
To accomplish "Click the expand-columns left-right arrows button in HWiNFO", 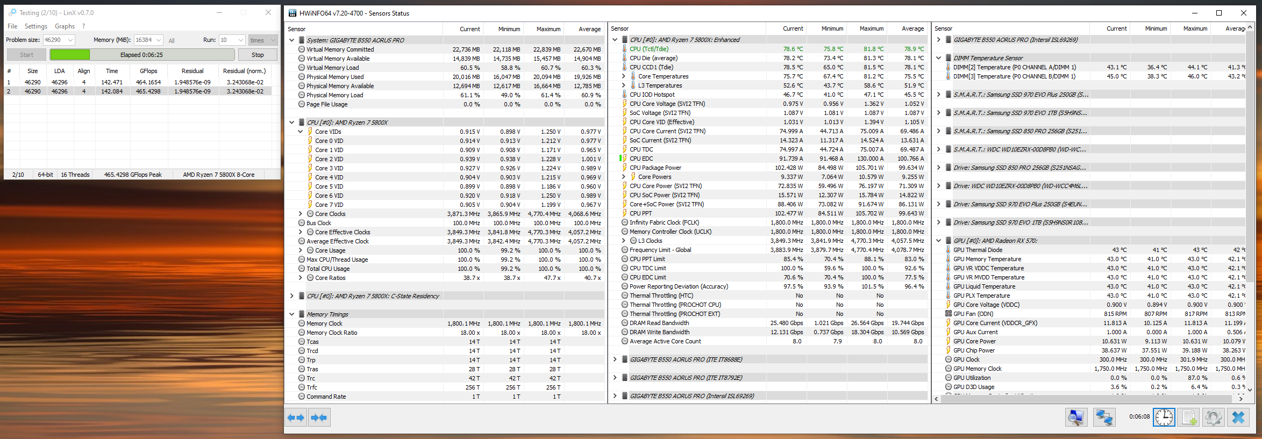I will 296,418.
